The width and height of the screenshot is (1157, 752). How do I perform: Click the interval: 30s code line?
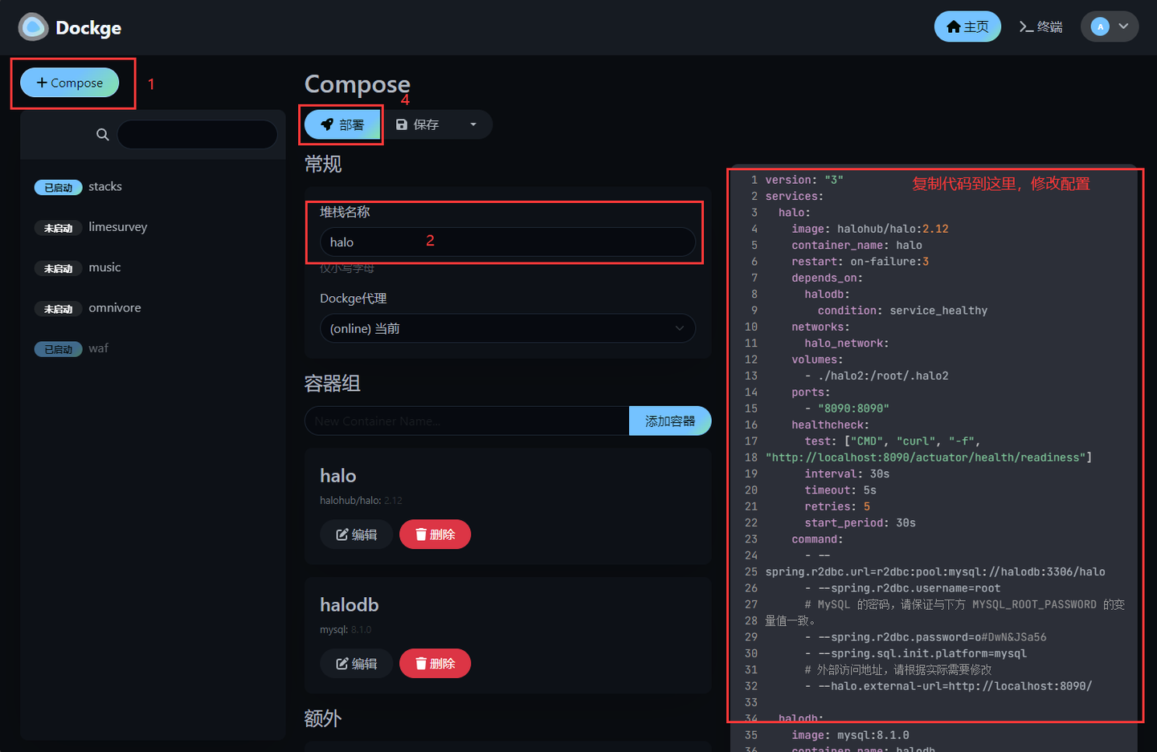pyautogui.click(x=847, y=474)
